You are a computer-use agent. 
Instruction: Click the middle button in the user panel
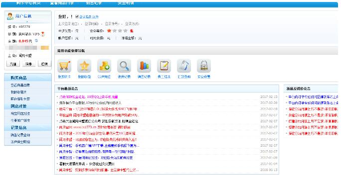point(29,64)
